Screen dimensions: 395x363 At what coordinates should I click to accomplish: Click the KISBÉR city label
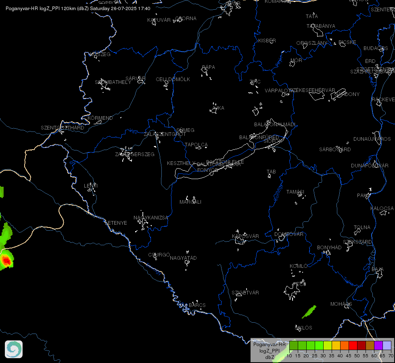point(267,41)
